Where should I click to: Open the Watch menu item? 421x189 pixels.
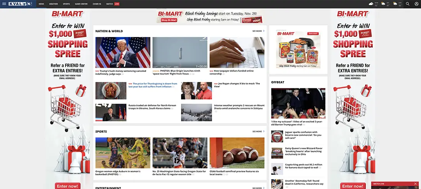109,4
